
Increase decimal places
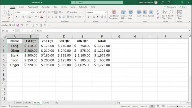tap(102, 17)
